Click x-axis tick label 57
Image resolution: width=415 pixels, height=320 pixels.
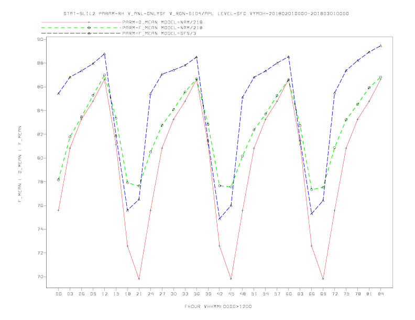tap(277, 294)
